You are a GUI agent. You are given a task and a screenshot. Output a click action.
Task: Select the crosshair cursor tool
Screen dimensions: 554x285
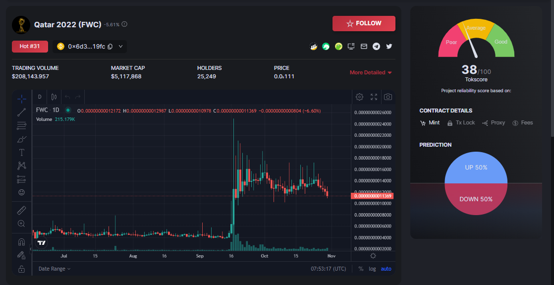tap(21, 99)
